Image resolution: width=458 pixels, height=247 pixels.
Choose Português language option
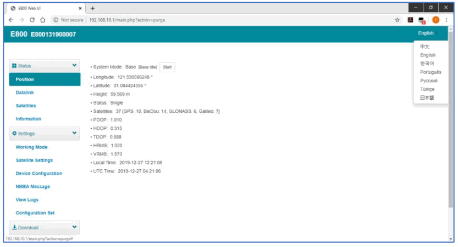click(x=431, y=72)
